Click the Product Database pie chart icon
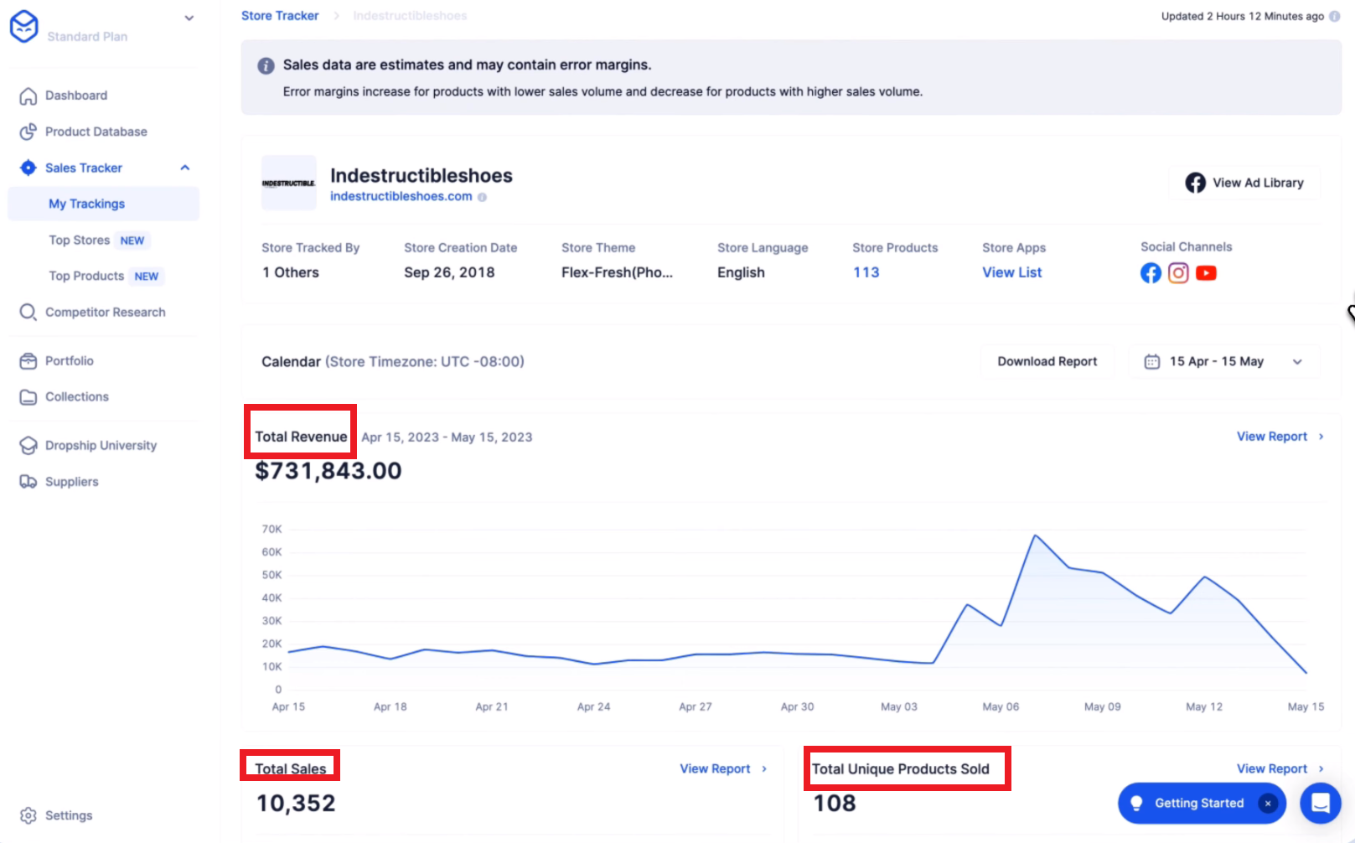This screenshot has width=1355, height=843. pos(28,132)
